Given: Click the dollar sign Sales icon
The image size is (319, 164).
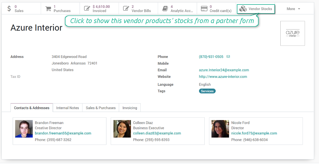Looking at the screenshot, I should point(9,9).
